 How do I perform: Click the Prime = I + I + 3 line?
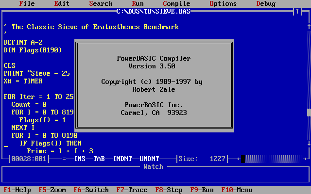click(60, 151)
